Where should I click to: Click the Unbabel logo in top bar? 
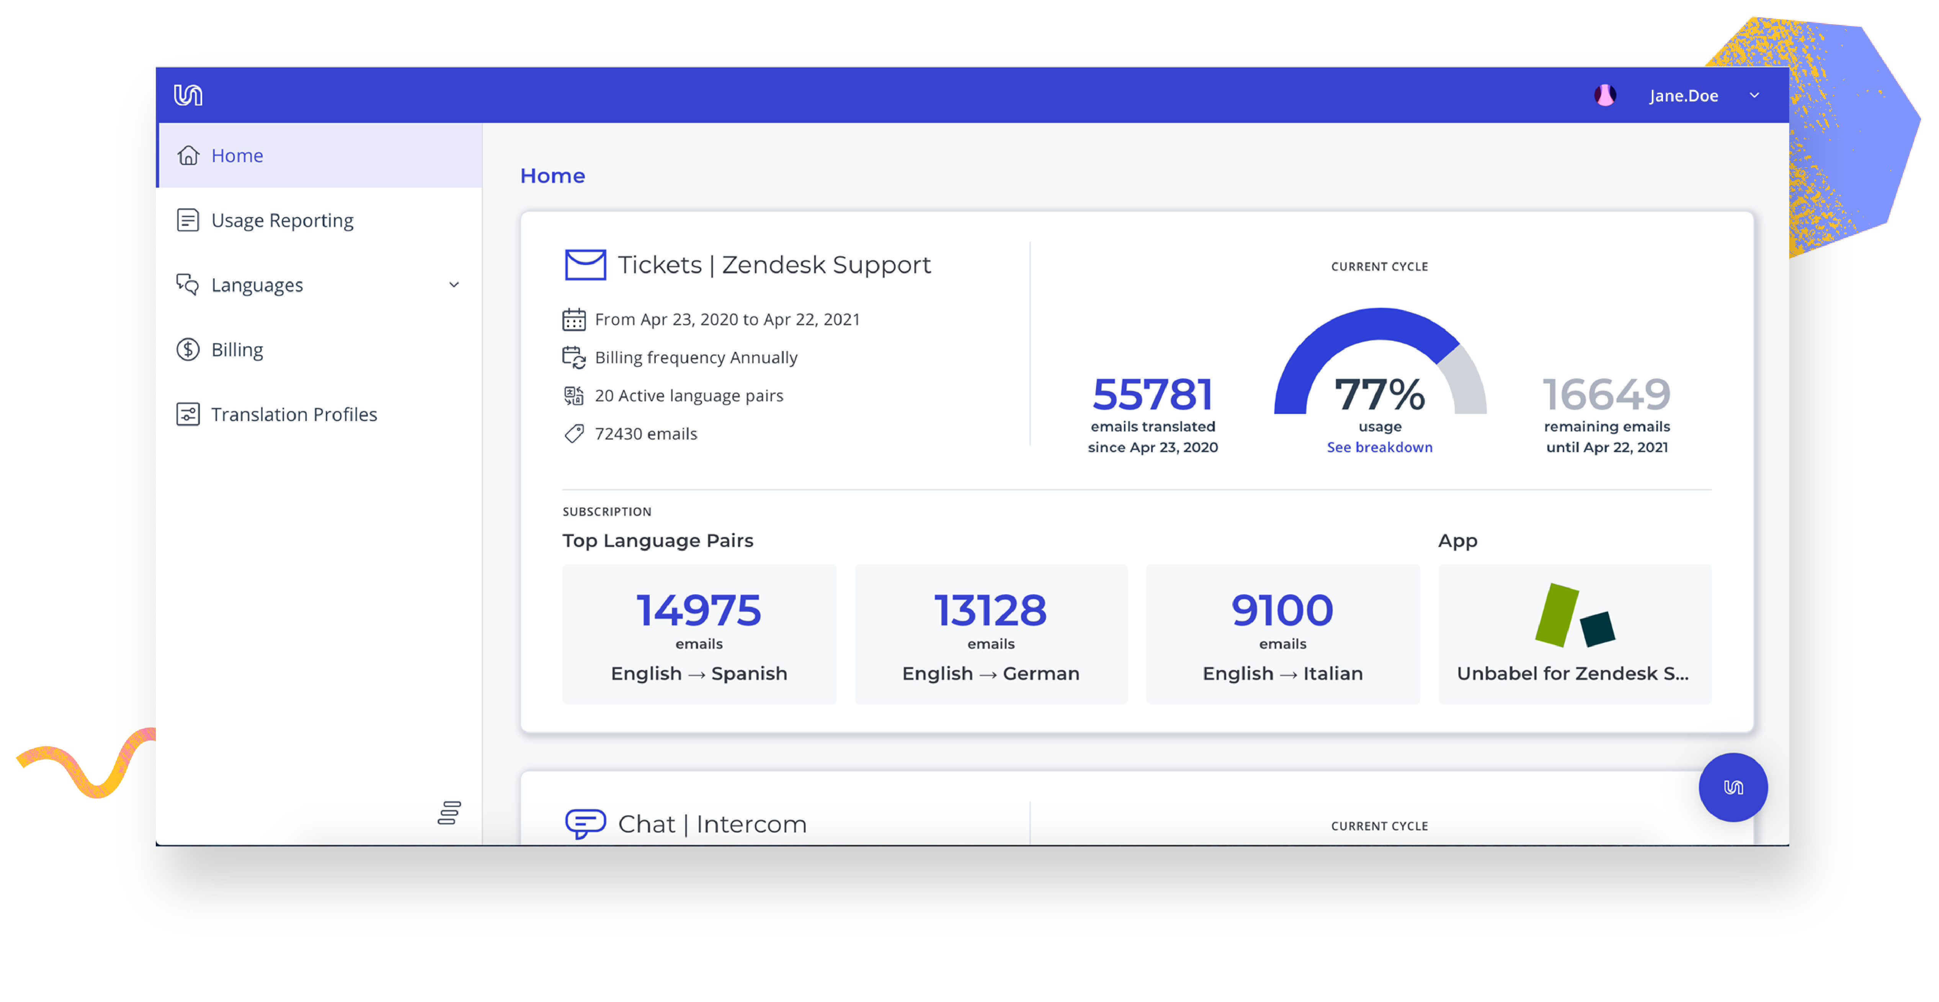[188, 95]
